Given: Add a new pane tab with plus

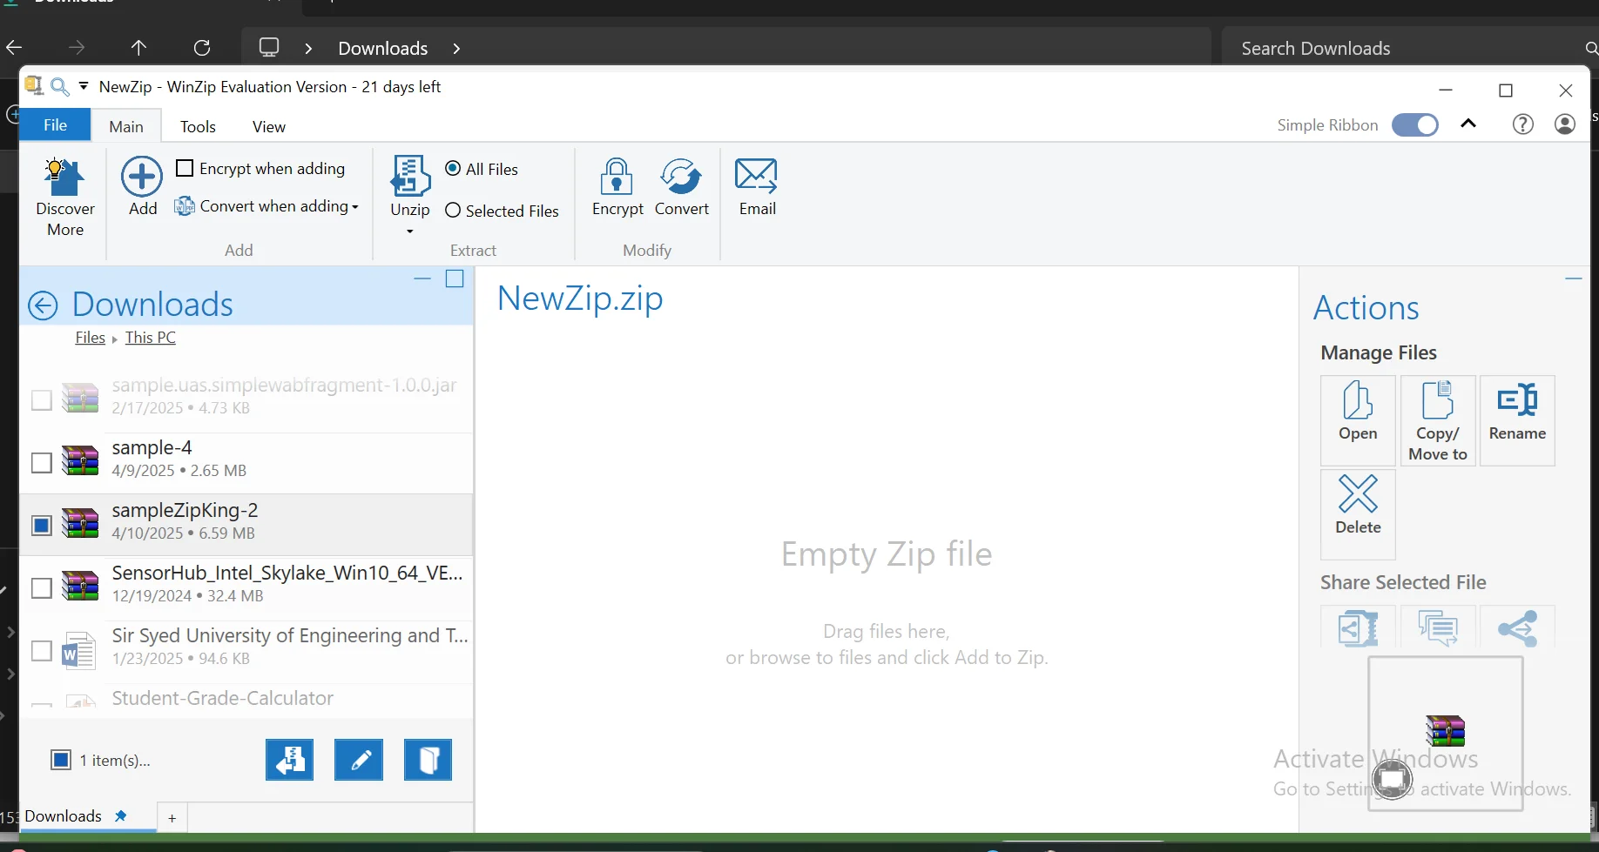Looking at the screenshot, I should (x=172, y=818).
